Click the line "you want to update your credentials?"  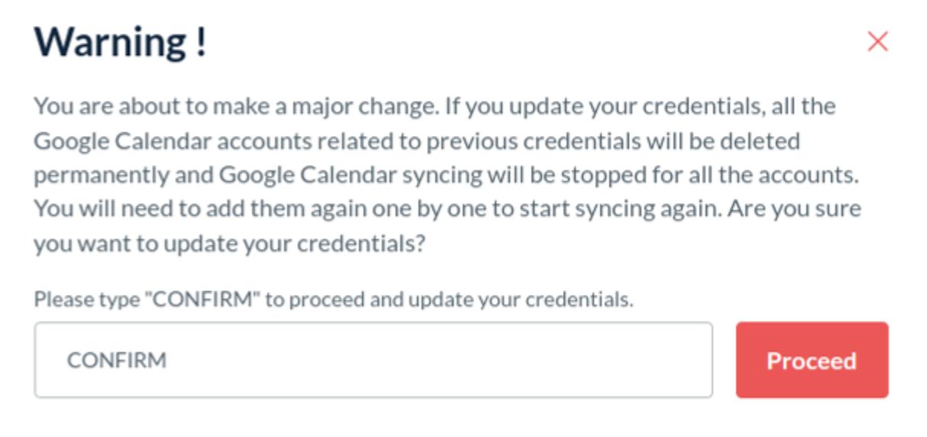229,244
